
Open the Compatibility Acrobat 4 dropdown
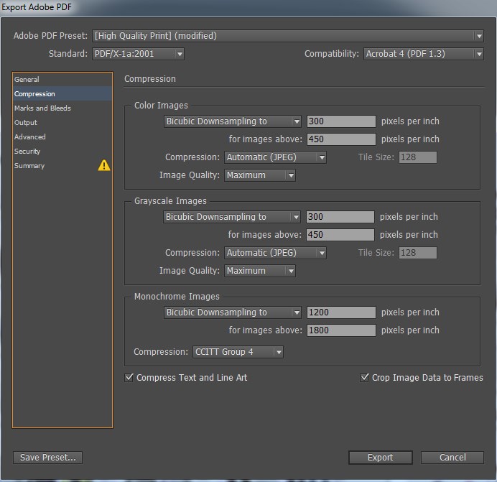point(422,54)
